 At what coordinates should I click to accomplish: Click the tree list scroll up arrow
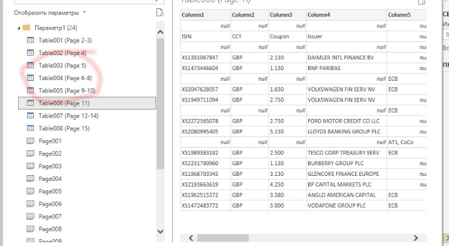tap(160, 32)
